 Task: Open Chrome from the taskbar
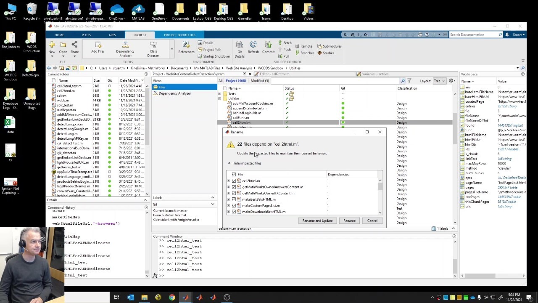172,298
